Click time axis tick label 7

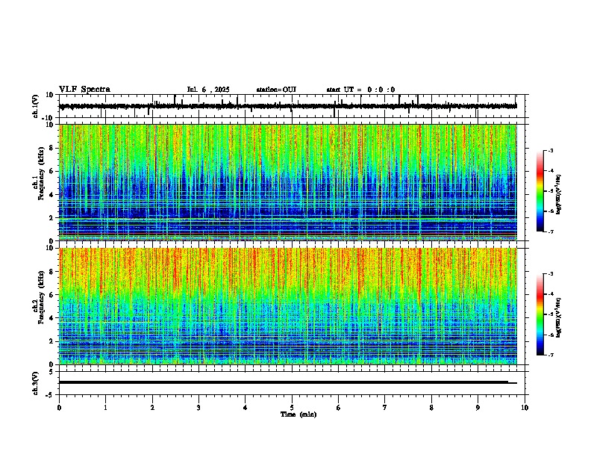[385, 408]
